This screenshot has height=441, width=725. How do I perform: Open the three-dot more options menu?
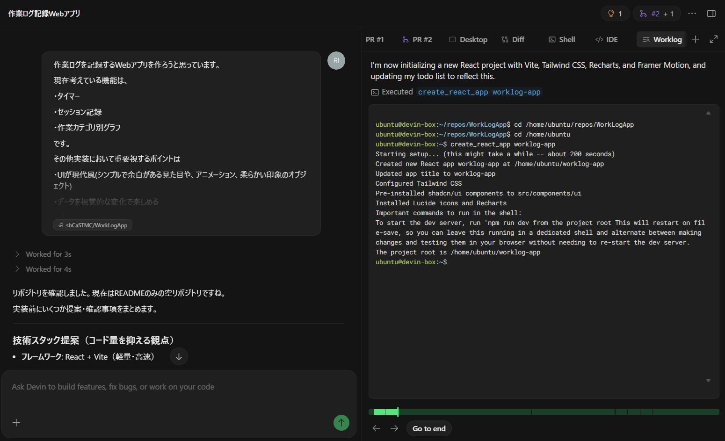coord(692,14)
